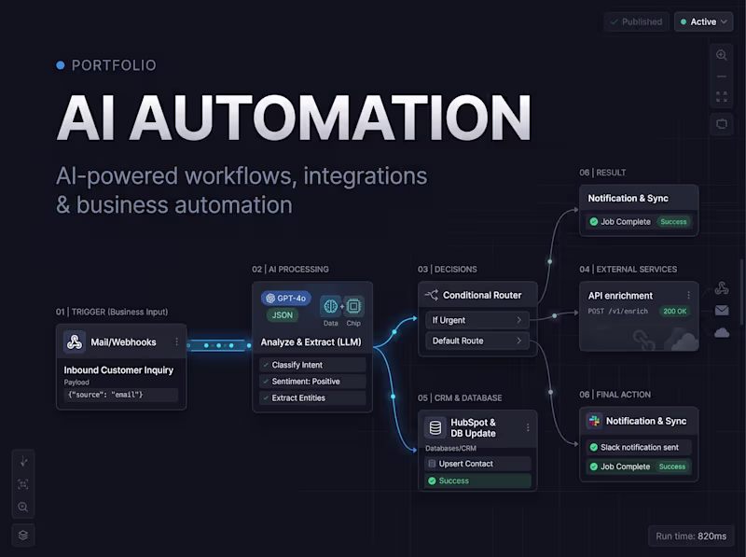Toggle the Sentiment: Positive check
The image size is (746, 557).
tap(266, 382)
